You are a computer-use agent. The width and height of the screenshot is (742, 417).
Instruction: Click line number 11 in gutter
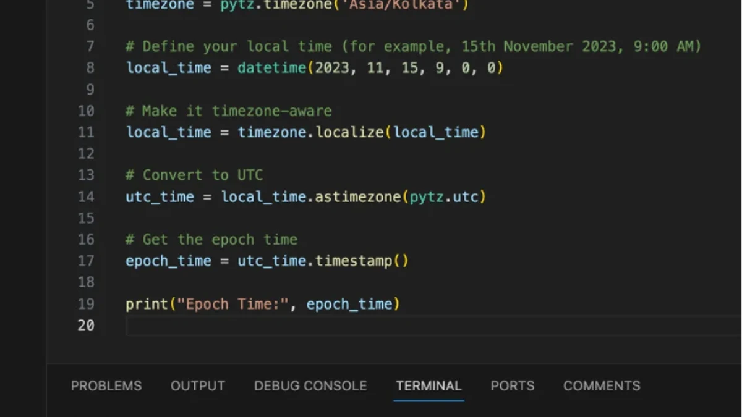[86, 132]
